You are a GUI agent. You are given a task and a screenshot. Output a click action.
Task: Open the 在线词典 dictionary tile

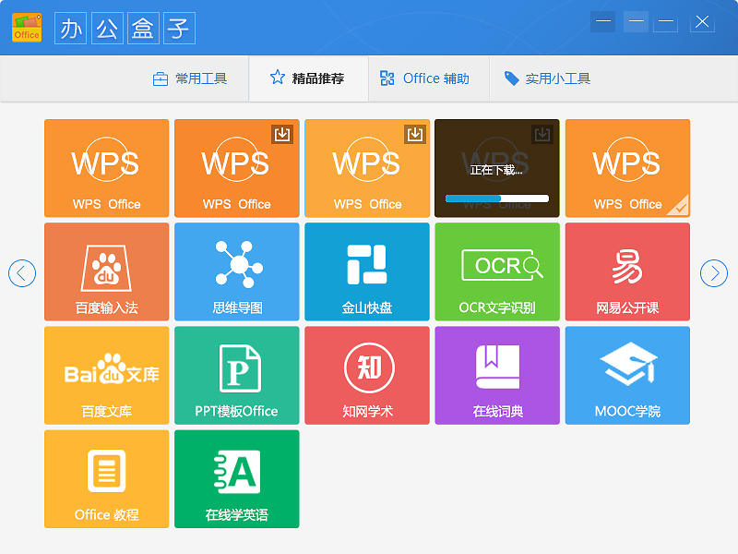[497, 375]
